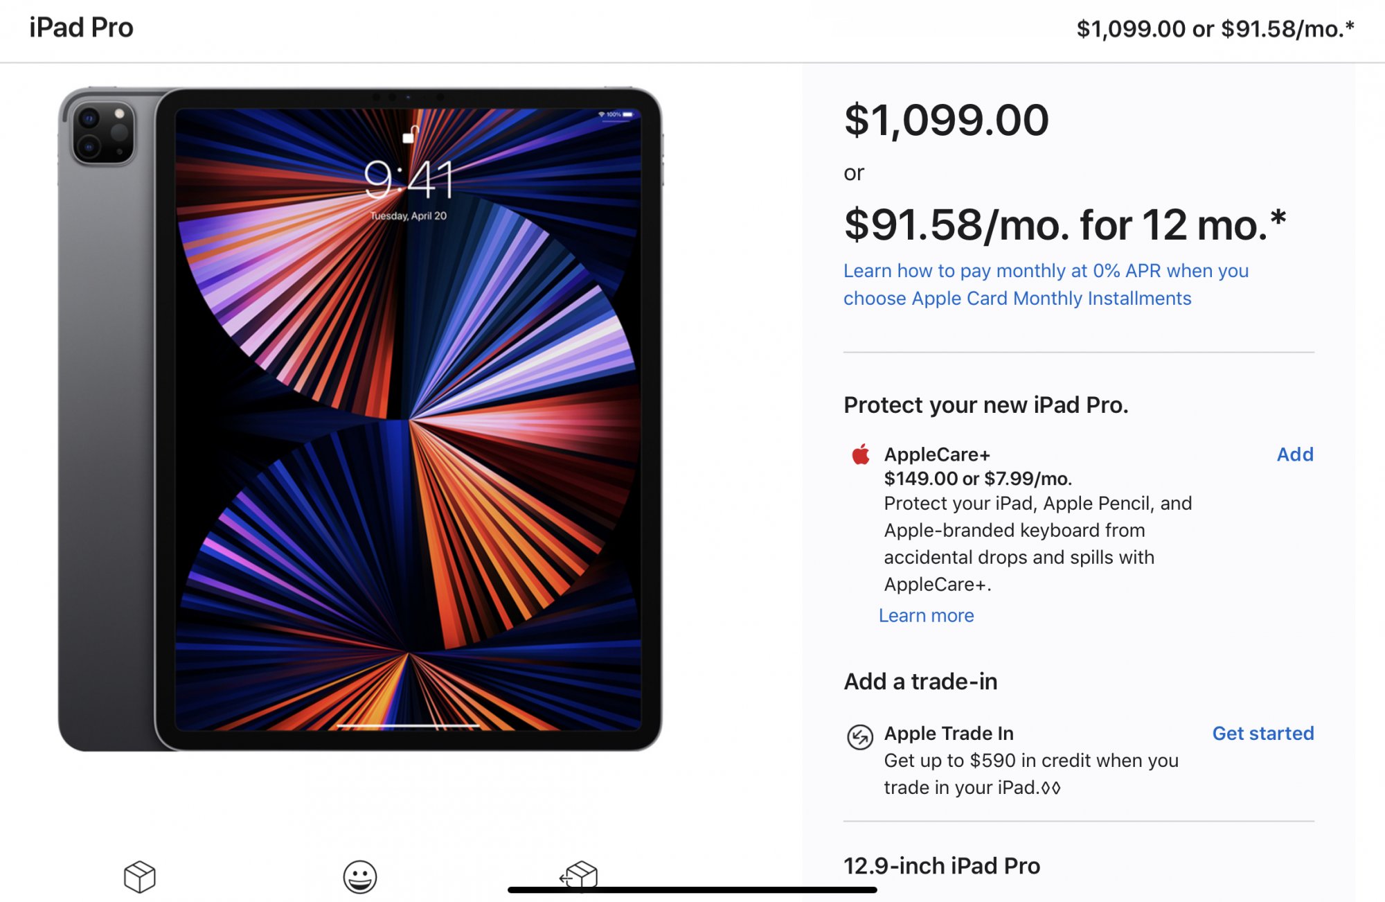This screenshot has width=1385, height=902.
Task: Click the home indicator bar at the bottom
Action: pos(692,890)
